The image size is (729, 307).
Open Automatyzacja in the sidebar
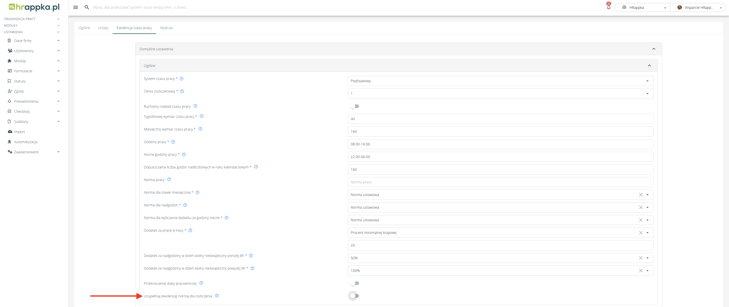point(26,142)
